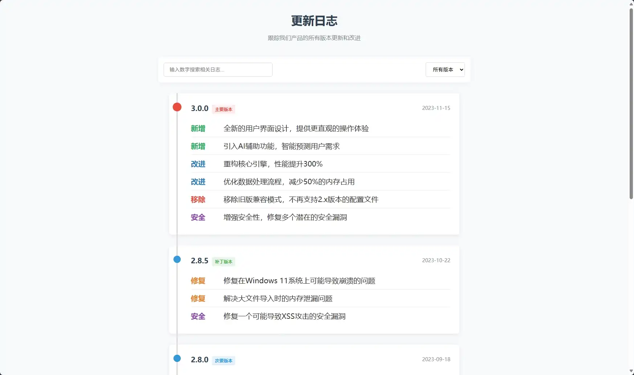Click the 2.8.0 version number

tap(200, 360)
